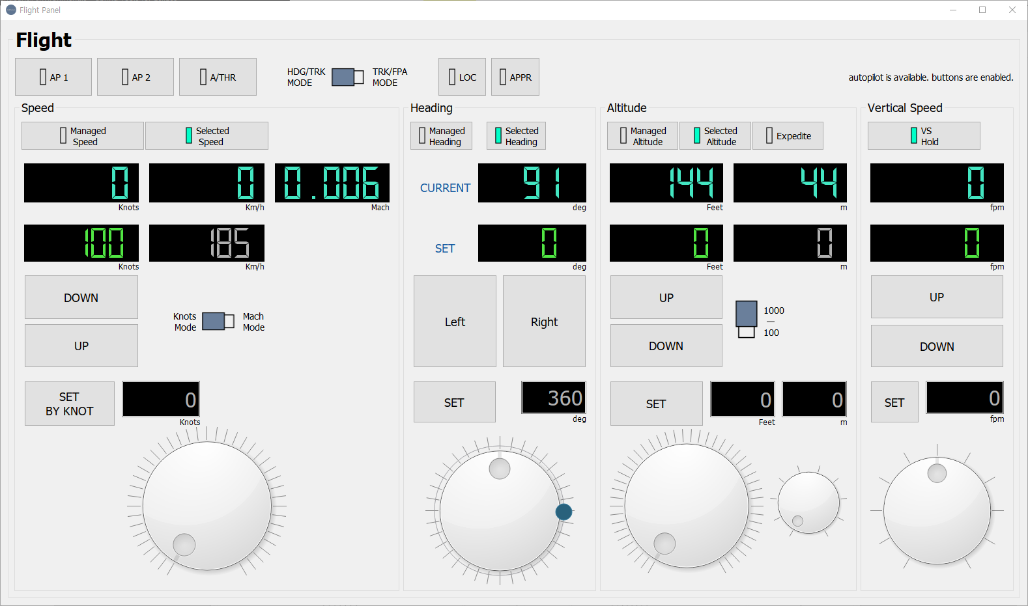
Task: Flip the HDG/TRK to TRK/FPA mode switch
Action: (x=348, y=77)
